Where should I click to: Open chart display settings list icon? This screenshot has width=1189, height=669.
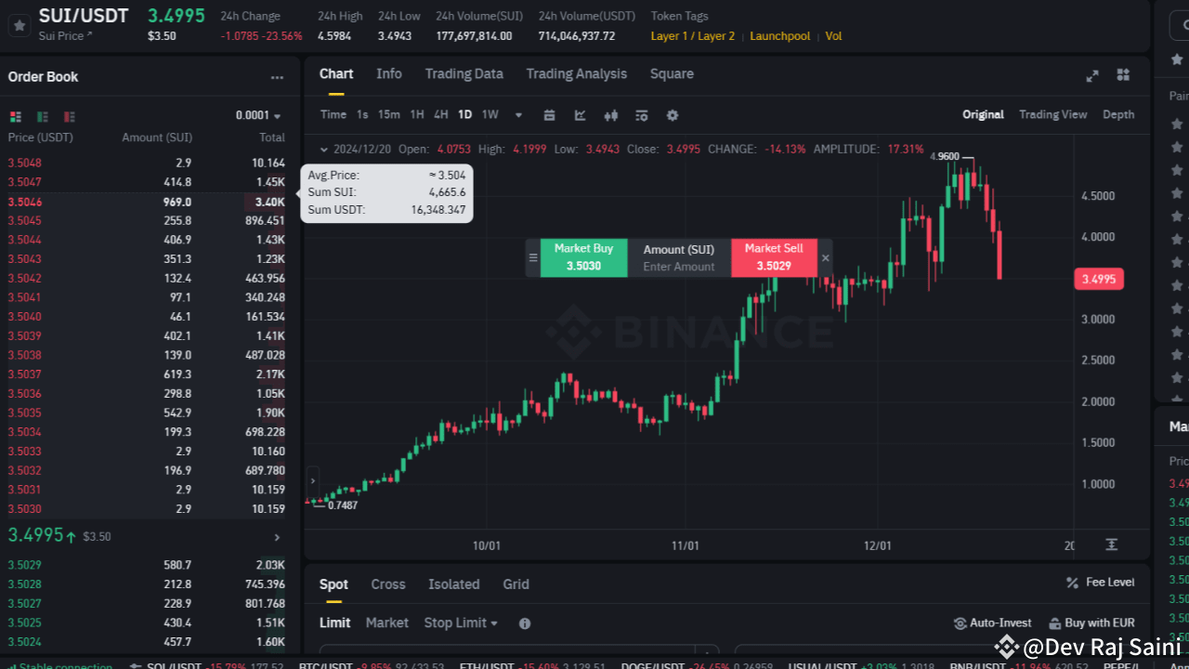coord(641,115)
